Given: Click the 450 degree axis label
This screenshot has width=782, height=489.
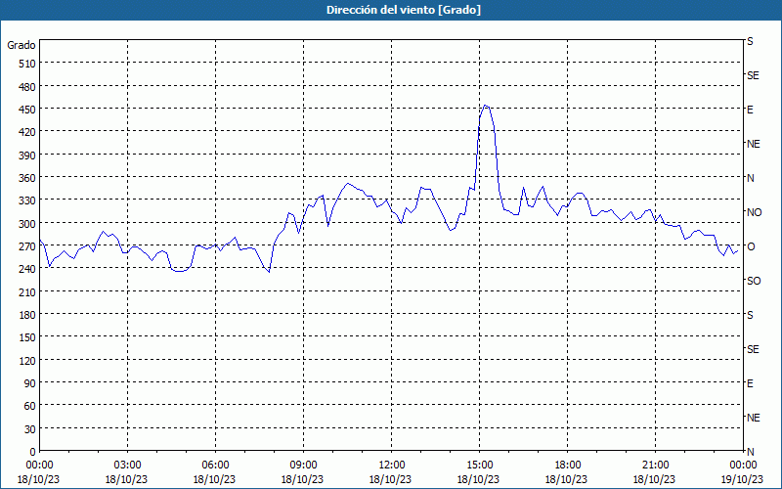Looking at the screenshot, I should point(28,110).
